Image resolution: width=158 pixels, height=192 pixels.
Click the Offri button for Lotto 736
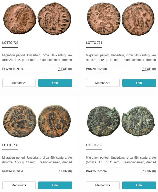tap(139, 185)
